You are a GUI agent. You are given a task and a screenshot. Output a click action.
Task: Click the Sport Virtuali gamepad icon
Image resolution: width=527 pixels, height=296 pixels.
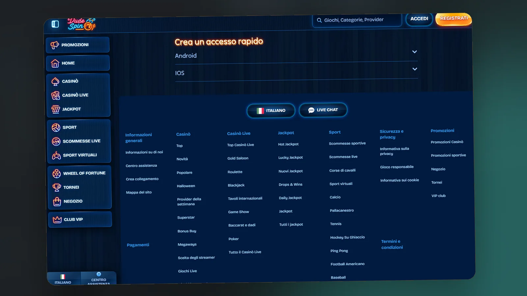click(56, 155)
